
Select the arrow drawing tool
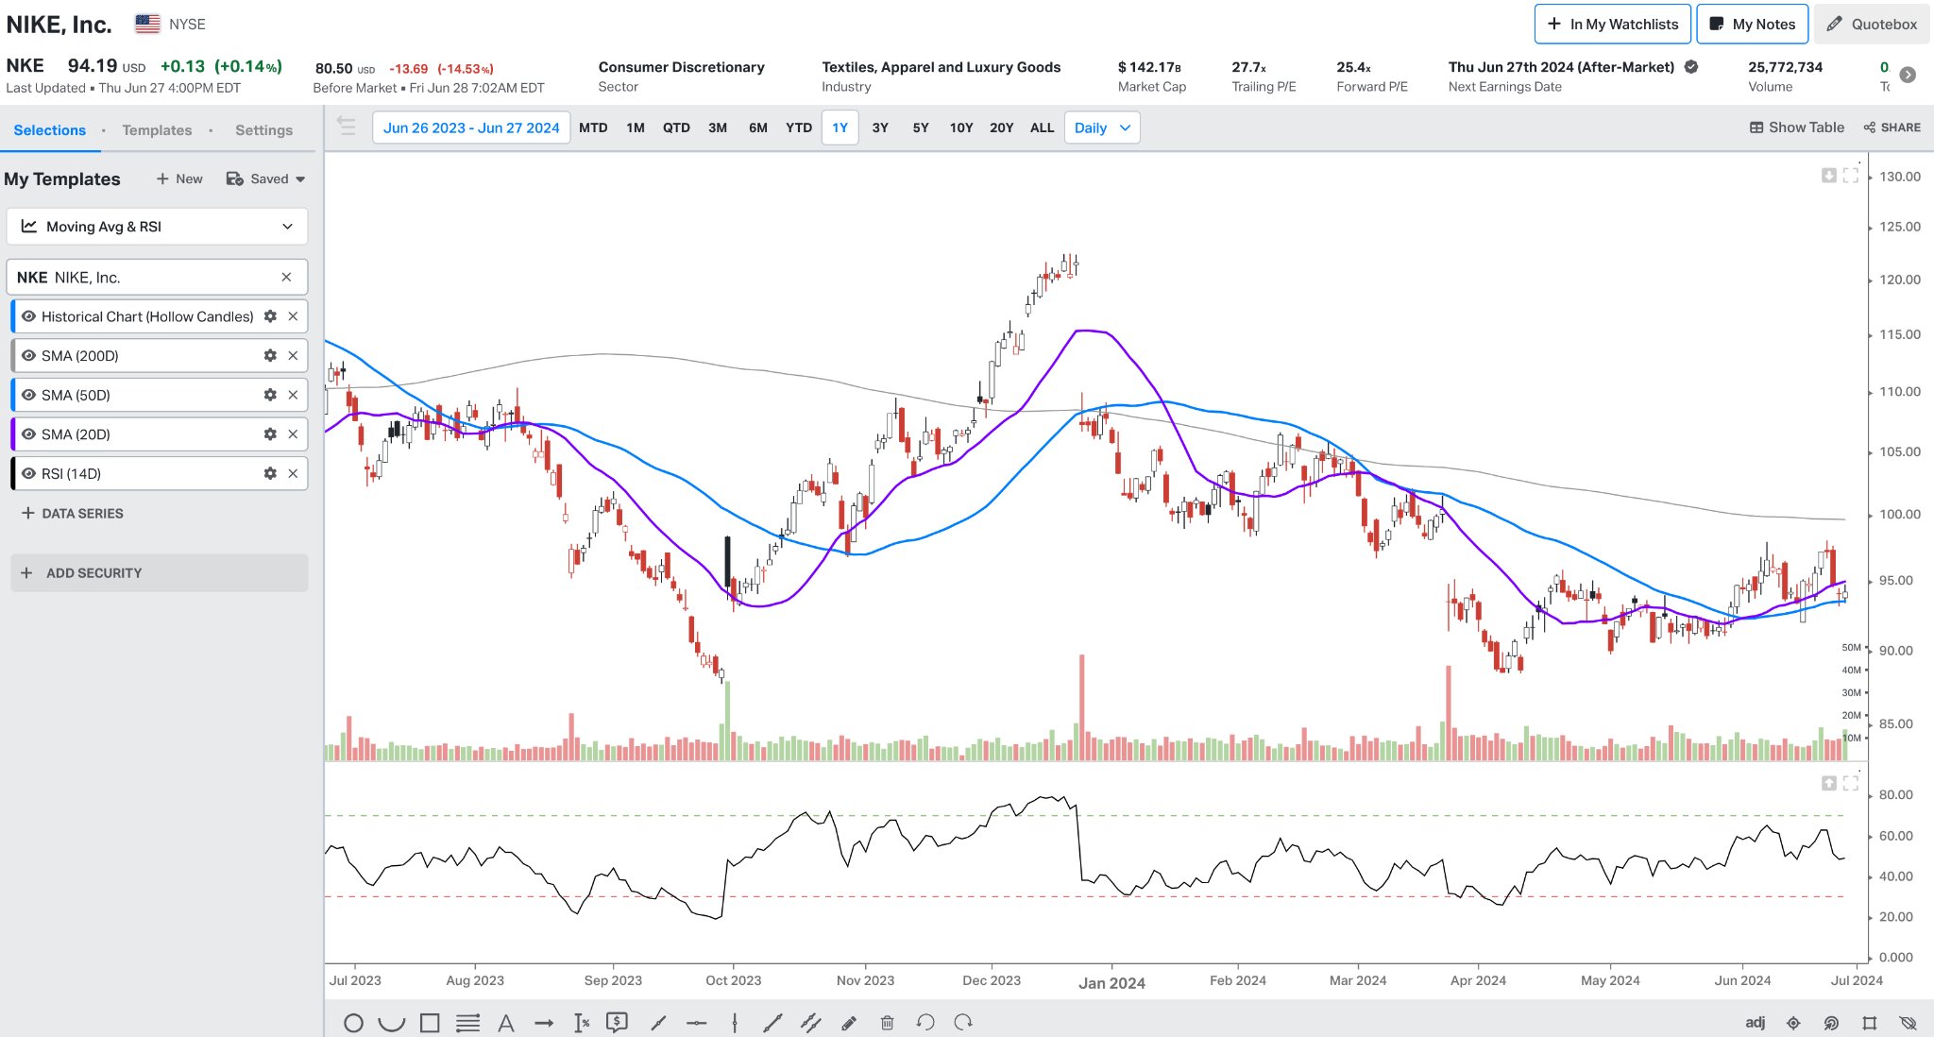coord(544,1023)
